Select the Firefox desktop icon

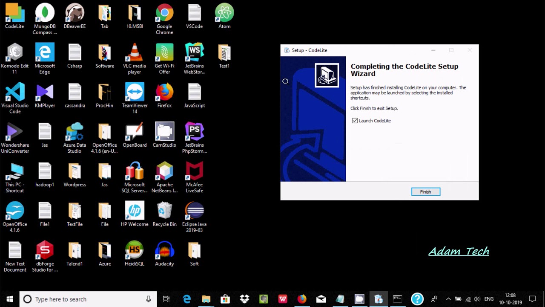click(164, 96)
